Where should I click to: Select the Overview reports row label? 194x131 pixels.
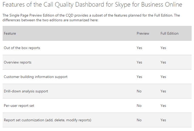click(x=18, y=62)
